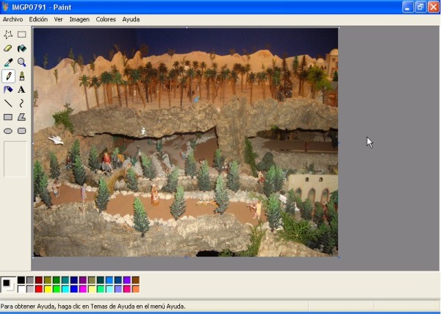This screenshot has width=441, height=314.
Task: Choose the Eraser tool
Action: coord(8,49)
